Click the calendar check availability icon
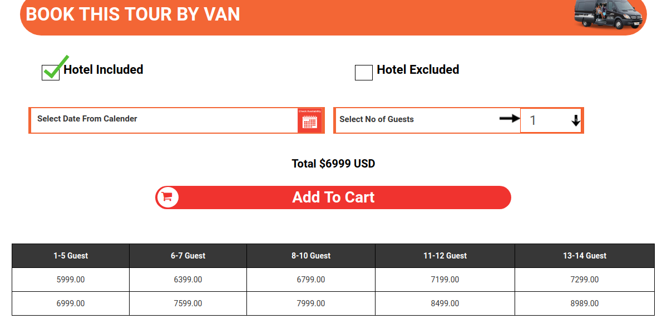The width and height of the screenshot is (662, 319). click(310, 120)
